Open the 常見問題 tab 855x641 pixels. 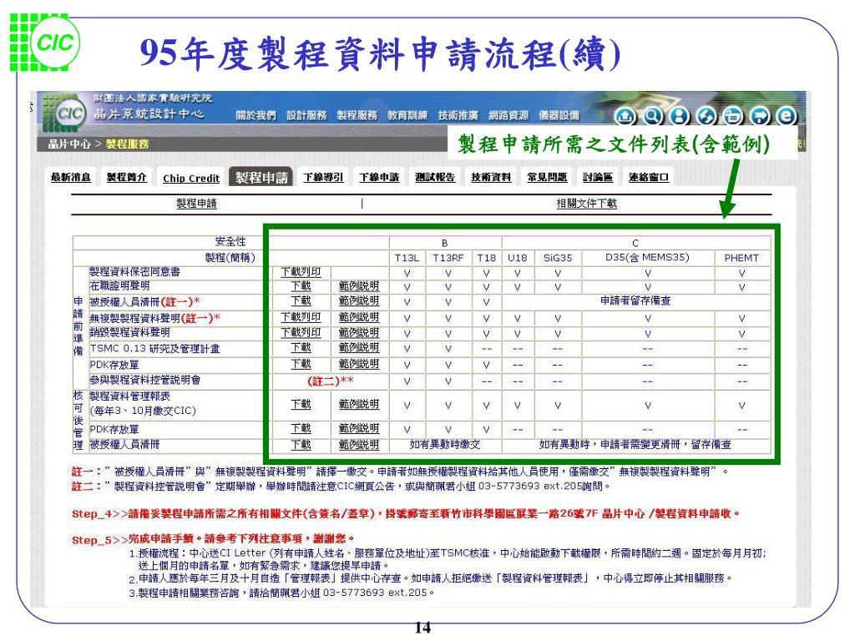(x=547, y=177)
